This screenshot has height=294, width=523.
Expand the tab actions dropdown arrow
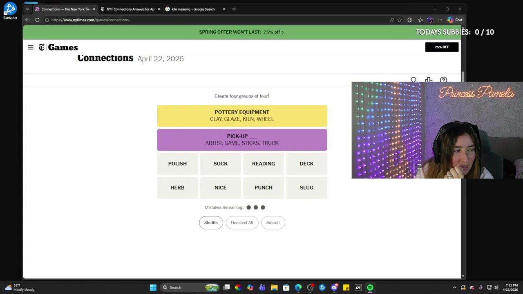[x=27, y=9]
